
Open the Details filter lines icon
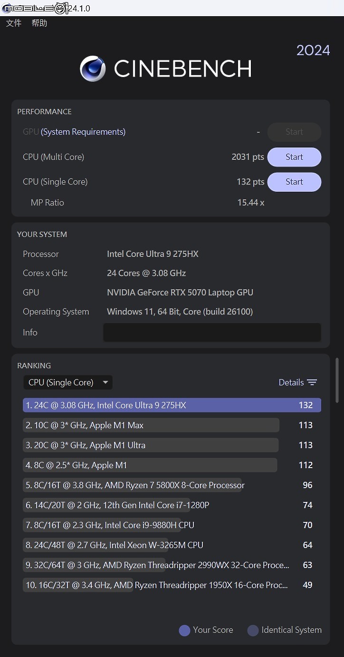click(312, 382)
